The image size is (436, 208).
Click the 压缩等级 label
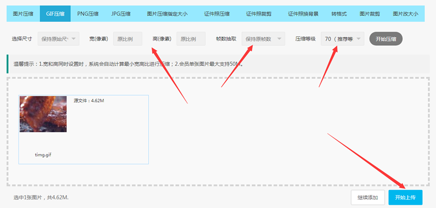(305, 39)
